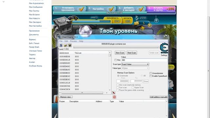The width and height of the screenshot is (210, 118).
Task: Select address 03601818 row
Action: [x=84, y=83]
